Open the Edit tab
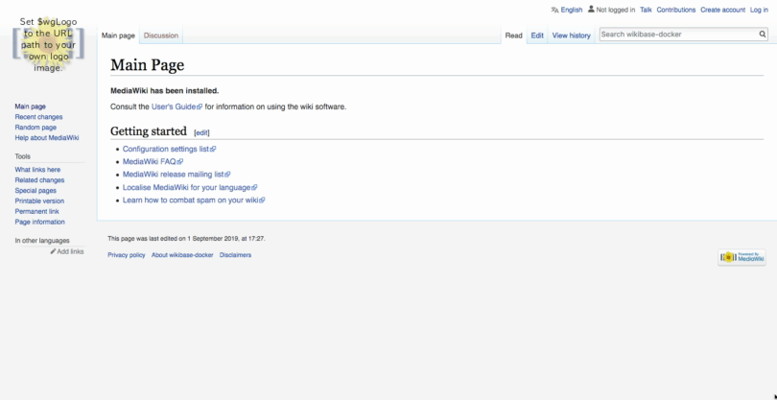Viewport: 777px width, 400px height. pos(537,35)
